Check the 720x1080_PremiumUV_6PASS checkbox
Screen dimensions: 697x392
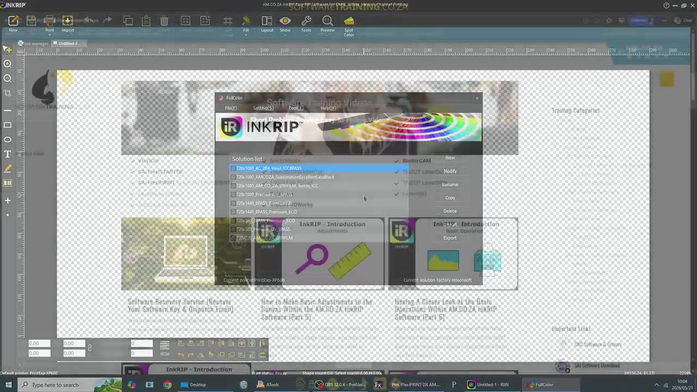pos(234,194)
